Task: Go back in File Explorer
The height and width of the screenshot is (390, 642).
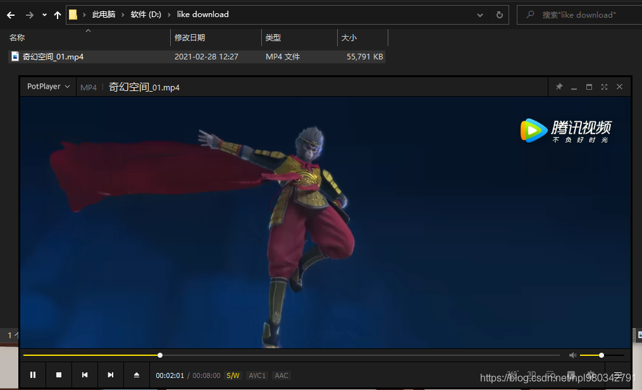Action: click(x=11, y=15)
